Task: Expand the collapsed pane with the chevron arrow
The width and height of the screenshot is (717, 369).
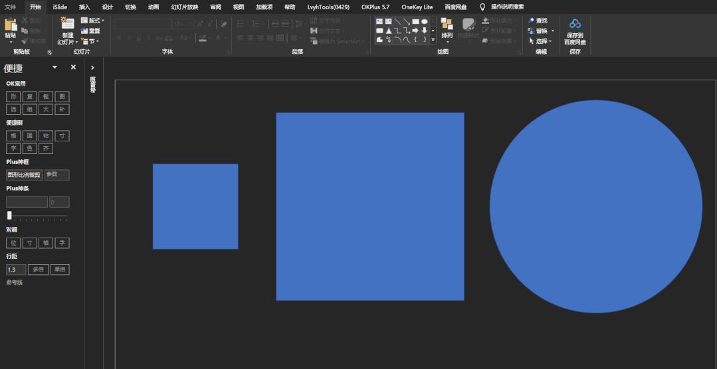Action: (x=92, y=68)
